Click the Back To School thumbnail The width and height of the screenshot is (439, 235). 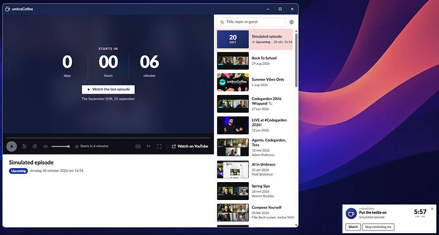(233, 61)
